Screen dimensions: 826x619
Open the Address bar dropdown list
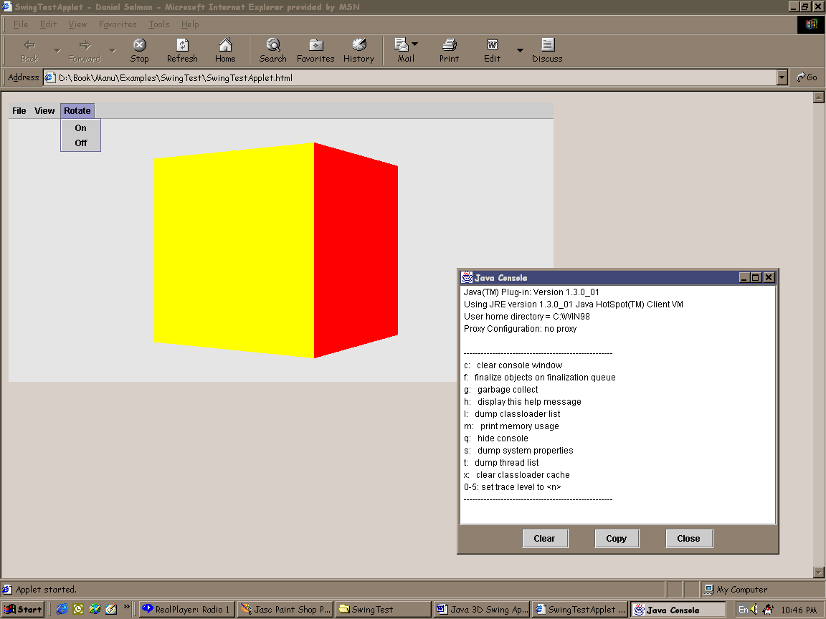(x=782, y=77)
